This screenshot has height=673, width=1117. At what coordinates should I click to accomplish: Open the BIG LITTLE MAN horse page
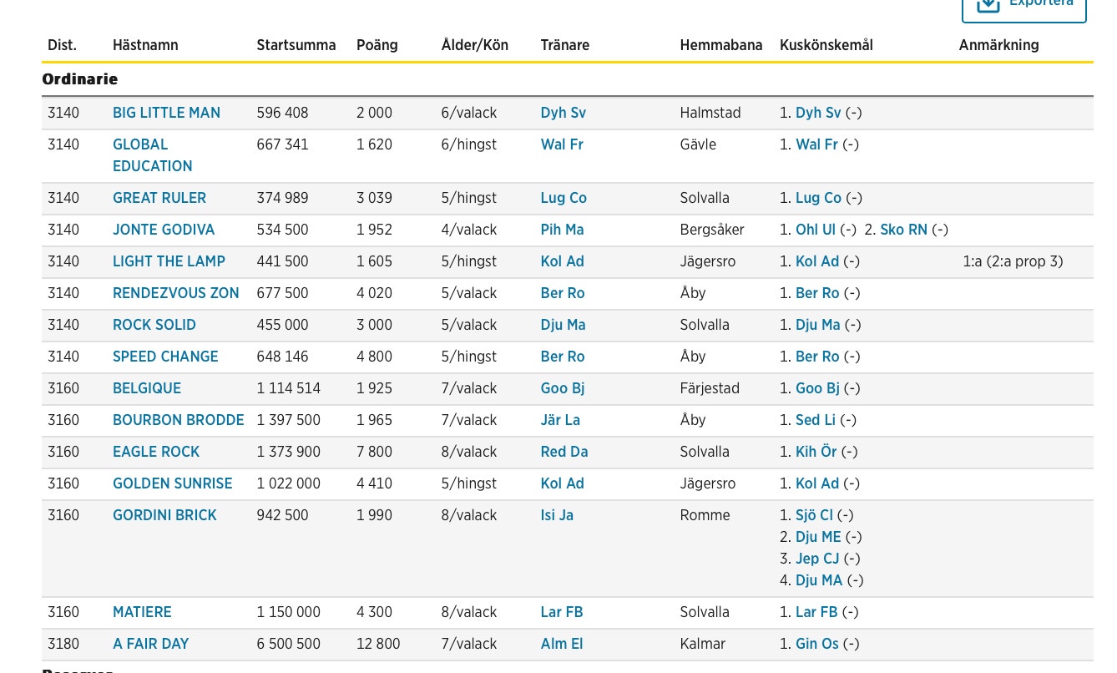click(x=166, y=113)
